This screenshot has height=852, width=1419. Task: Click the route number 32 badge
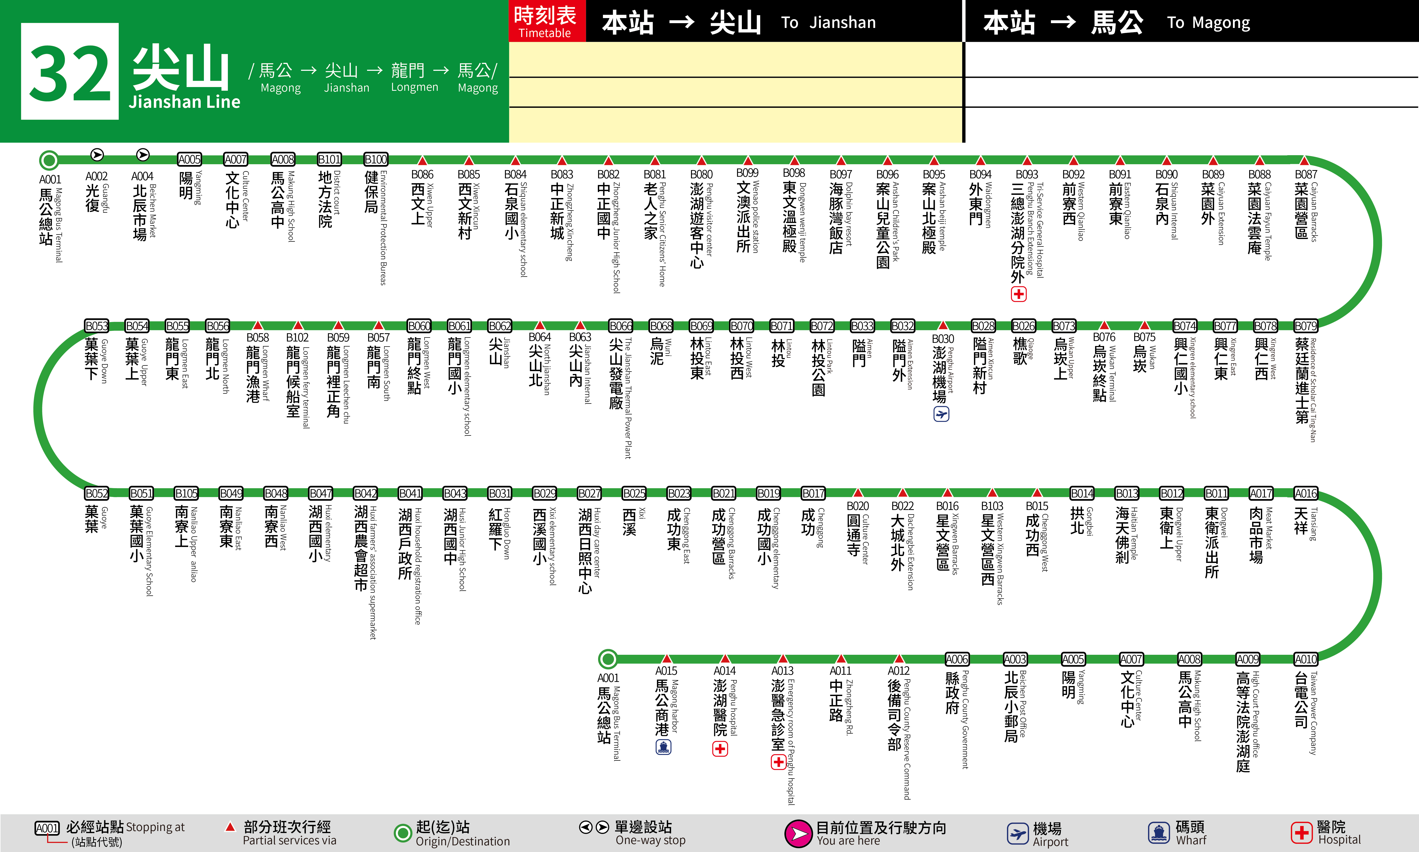coord(70,71)
